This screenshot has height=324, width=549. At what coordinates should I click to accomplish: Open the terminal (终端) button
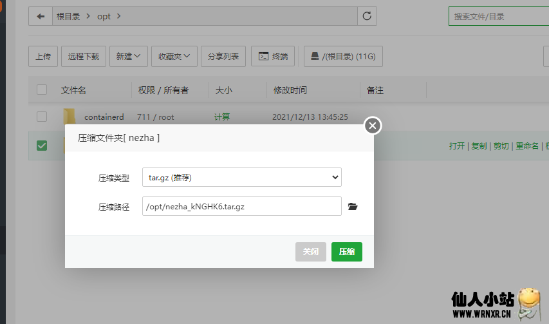(x=273, y=57)
